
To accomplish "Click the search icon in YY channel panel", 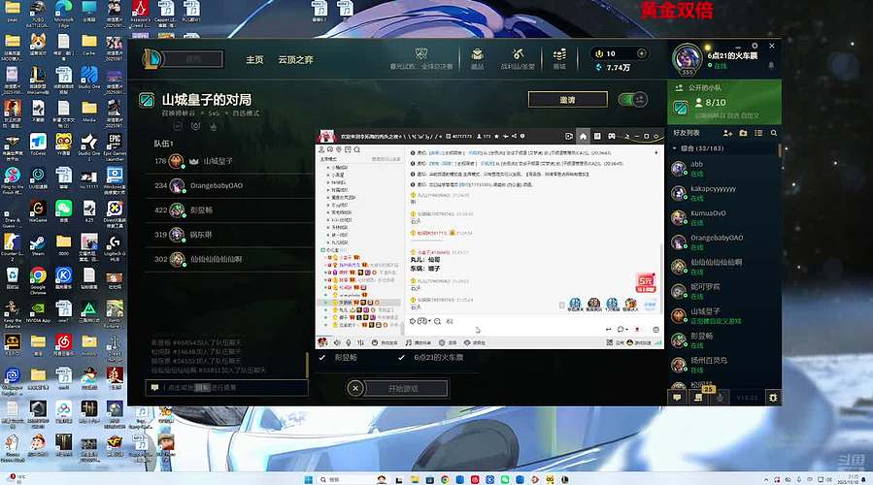I will tap(357, 149).
